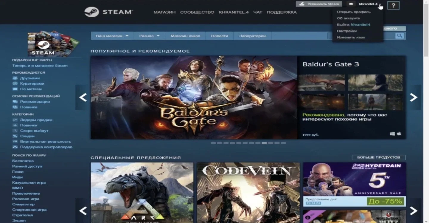This screenshot has width=429, height=223.
Task: Open ПОДДЕРЖКА in the header
Action: (282, 12)
